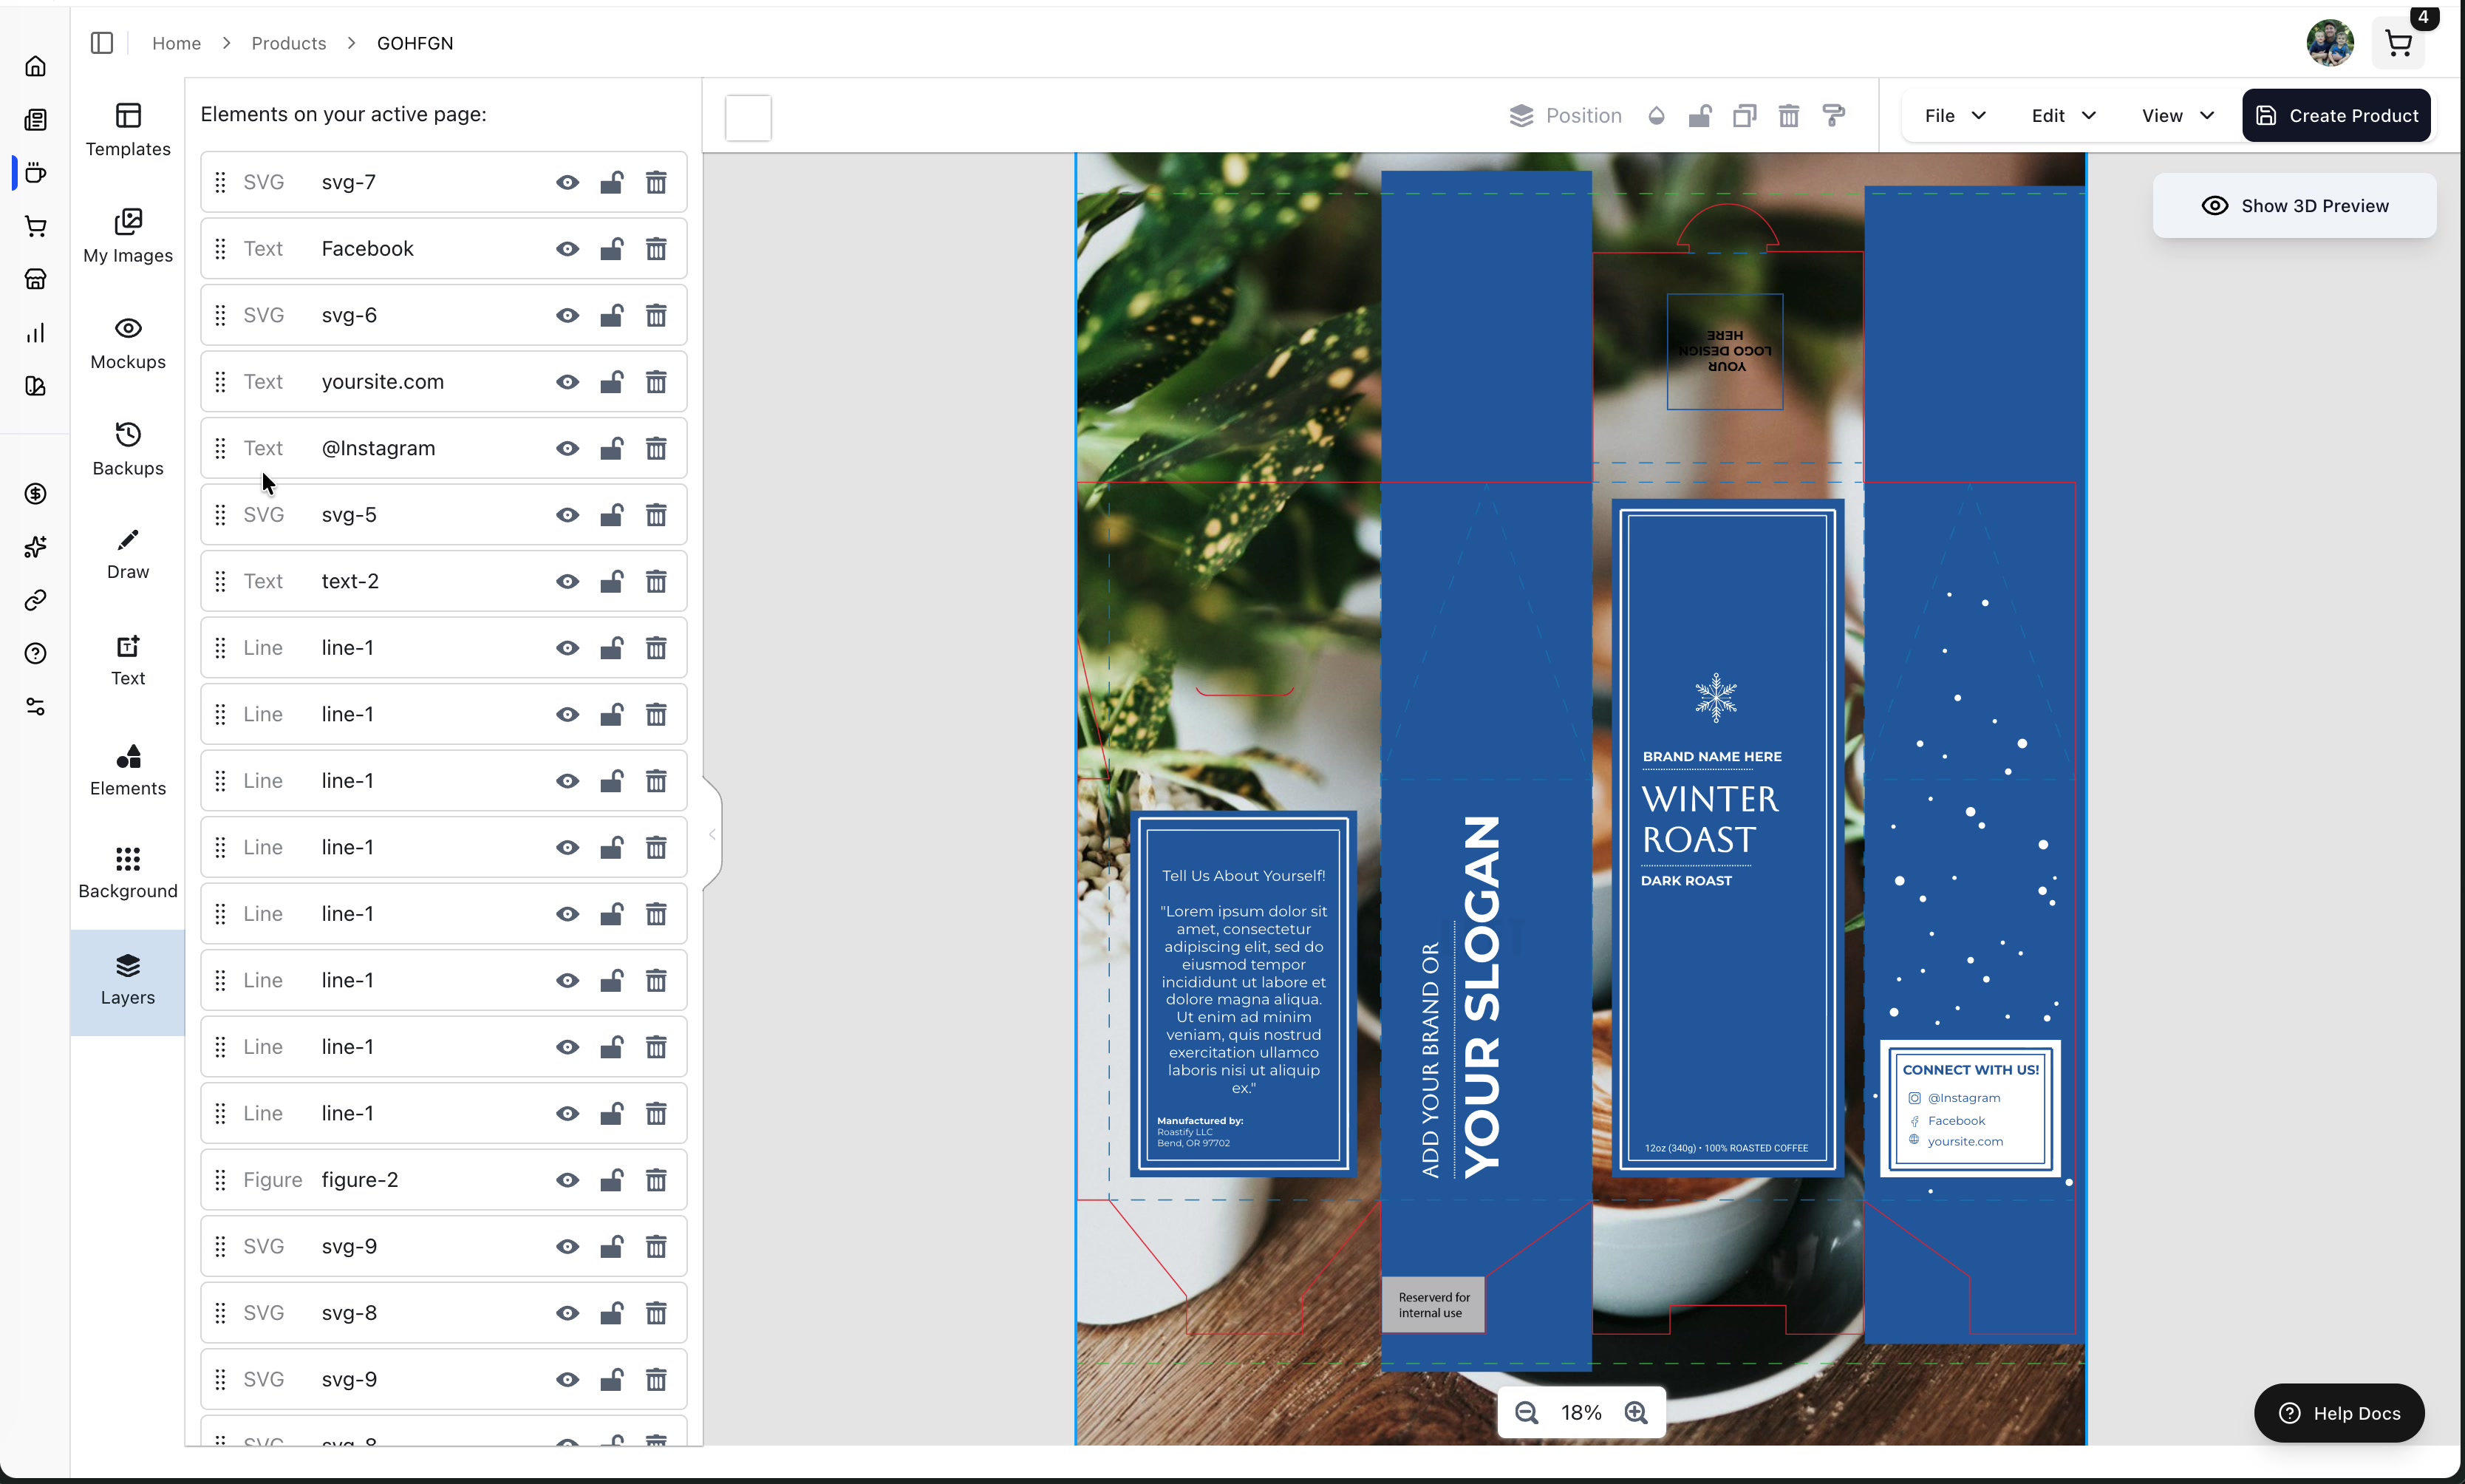2465x1484 pixels.
Task: Open the shopping cart in the top bar
Action: 2398,44
